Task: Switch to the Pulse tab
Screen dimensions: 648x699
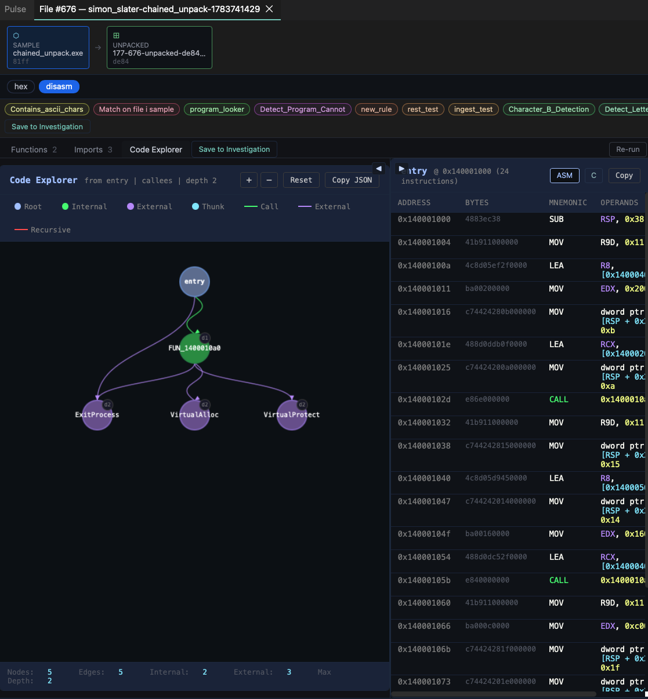Action: tap(15, 9)
